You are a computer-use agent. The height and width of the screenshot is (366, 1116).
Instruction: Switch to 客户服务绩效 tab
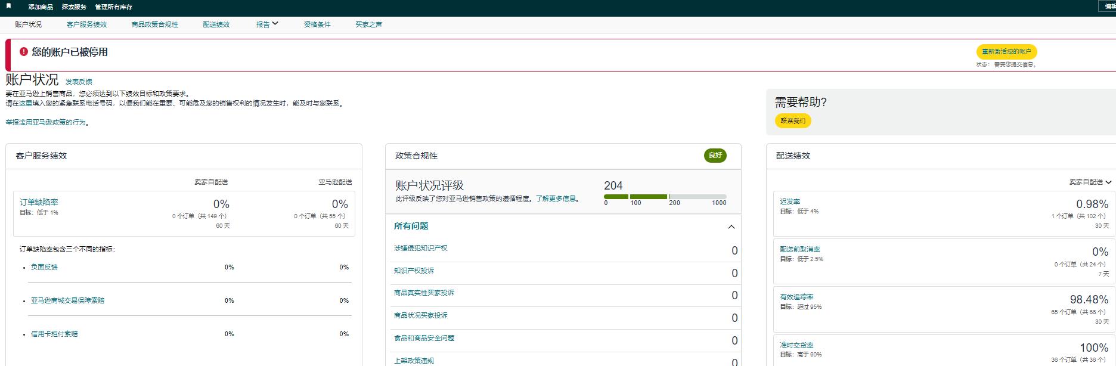[x=86, y=24]
